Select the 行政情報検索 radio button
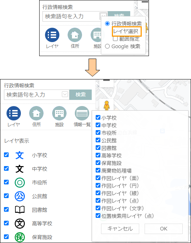 [x=107, y=24]
